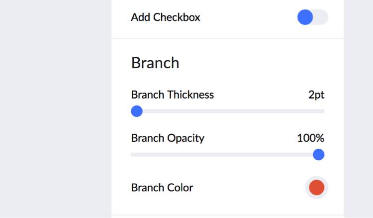Image resolution: width=373 pixels, height=218 pixels.
Task: Click the gray canvas left of the panel
Action: [55, 109]
